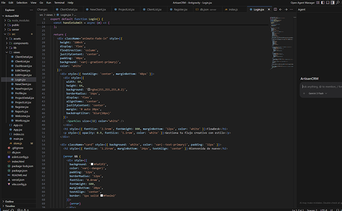Click the #fee2e2 color swatch

tap(102, 195)
